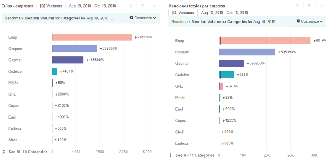Open Customize gear menu in right panel
Image resolution: width=333 pixels, height=158 pixels.
click(x=310, y=21)
